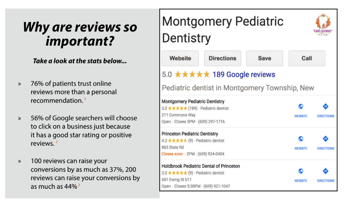Open the Holdbrook Pediatric Dental of Princeton listing
Screen dimensions: 350x200
tap(201, 166)
